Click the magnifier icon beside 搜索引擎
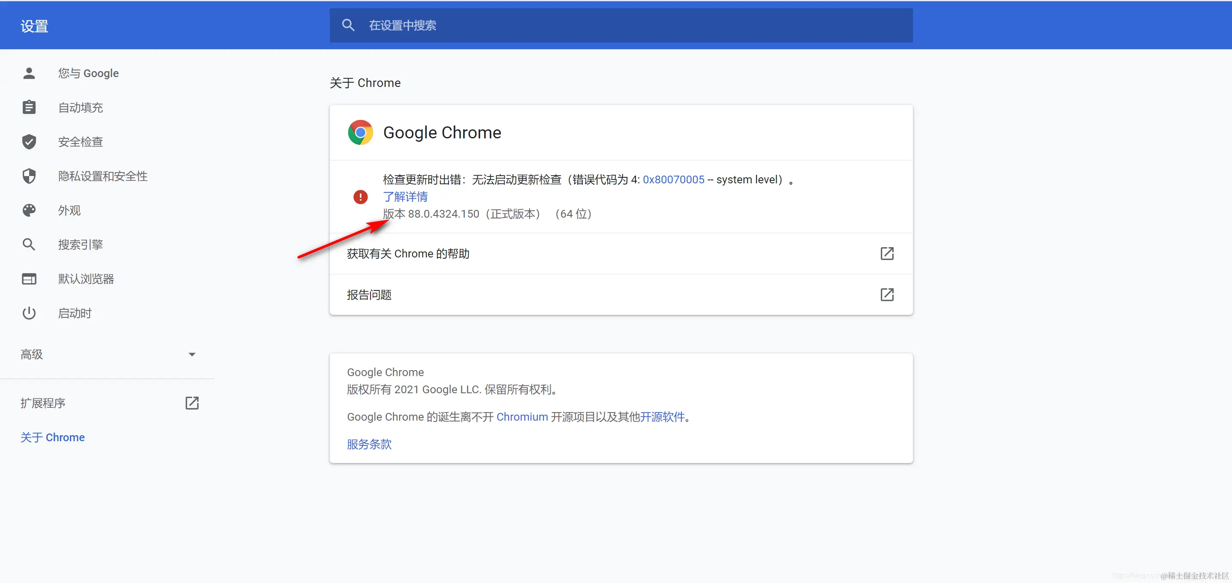Viewport: 1232px width, 583px height. pos(29,245)
